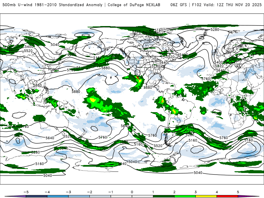Click the yellow anomaly core in the central tropical Pacific

pos(92,100)
